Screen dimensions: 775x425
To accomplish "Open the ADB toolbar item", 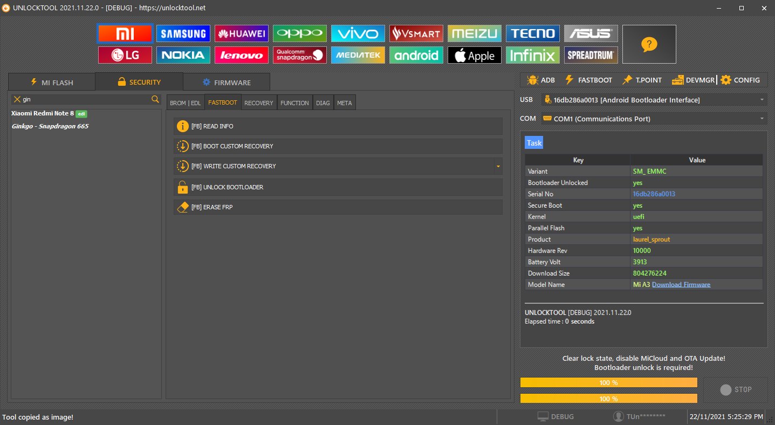I will pos(540,80).
